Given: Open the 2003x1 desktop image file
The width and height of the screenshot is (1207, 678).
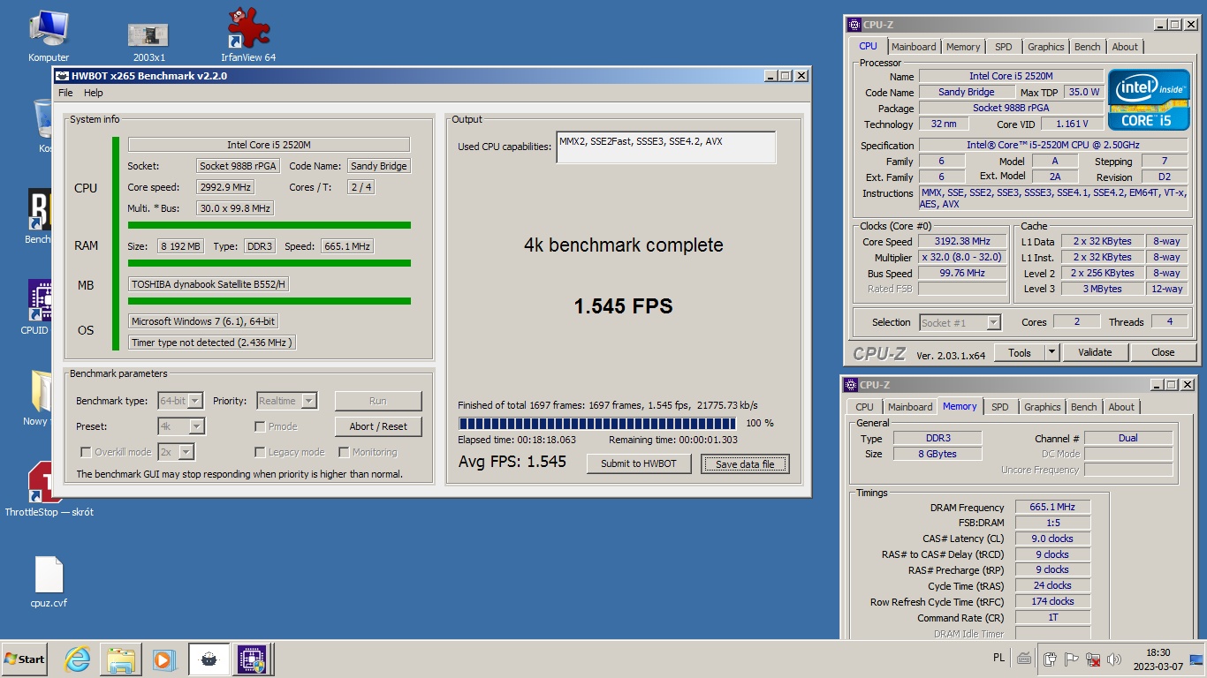Looking at the screenshot, I should (148, 41).
